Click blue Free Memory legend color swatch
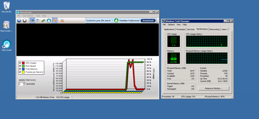This screenshot has width=259, height=119. coord(23,69)
